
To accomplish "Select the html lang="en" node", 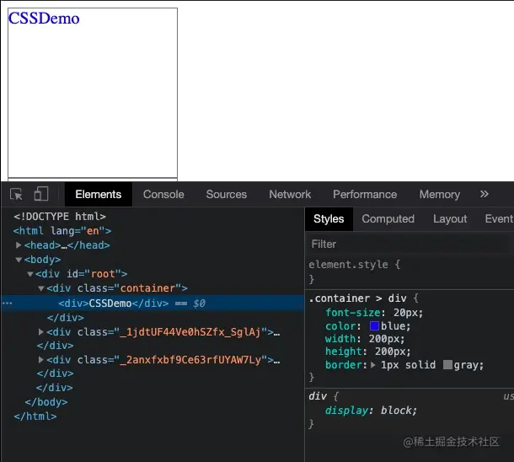I will tap(62, 231).
